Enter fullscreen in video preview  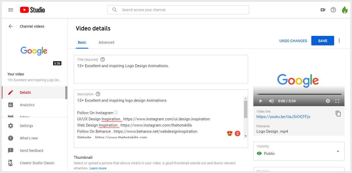[337, 101]
